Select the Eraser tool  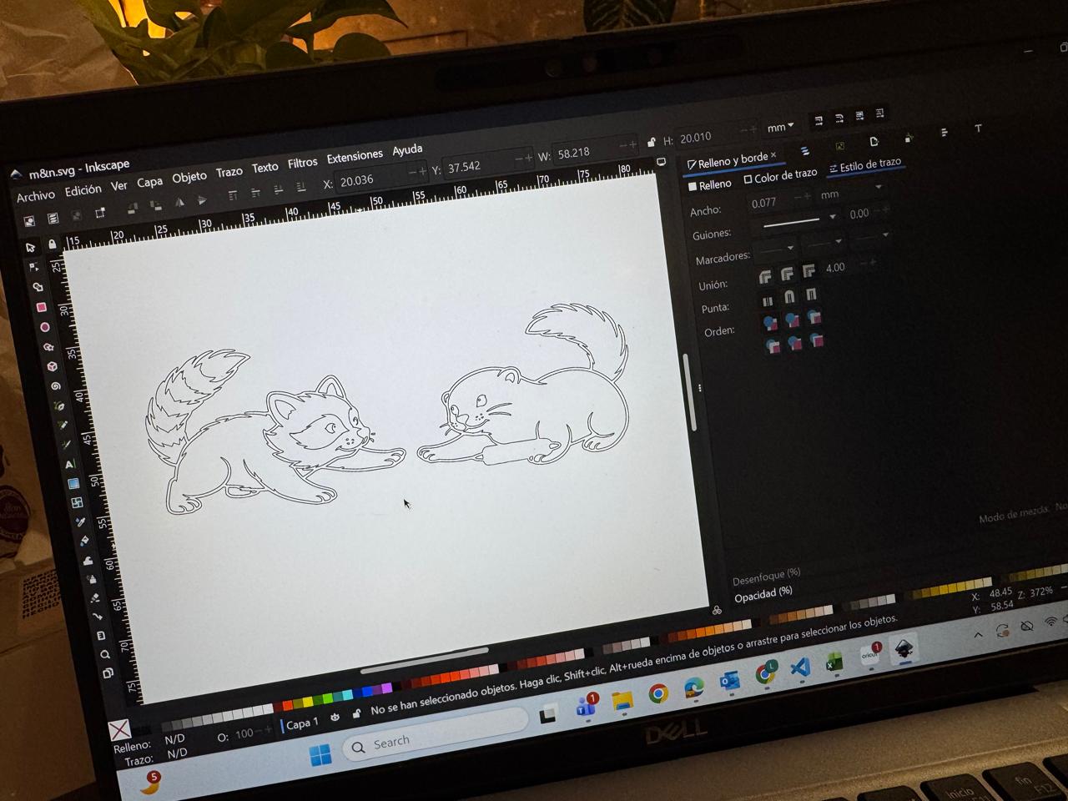(94, 598)
